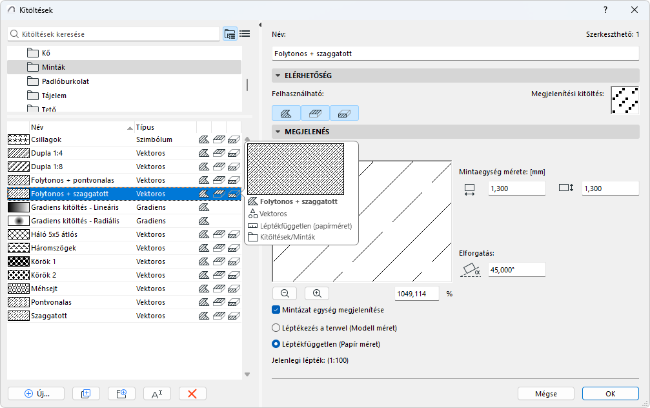
Task: Toggle drafting fill availability icon
Action: coord(286,113)
